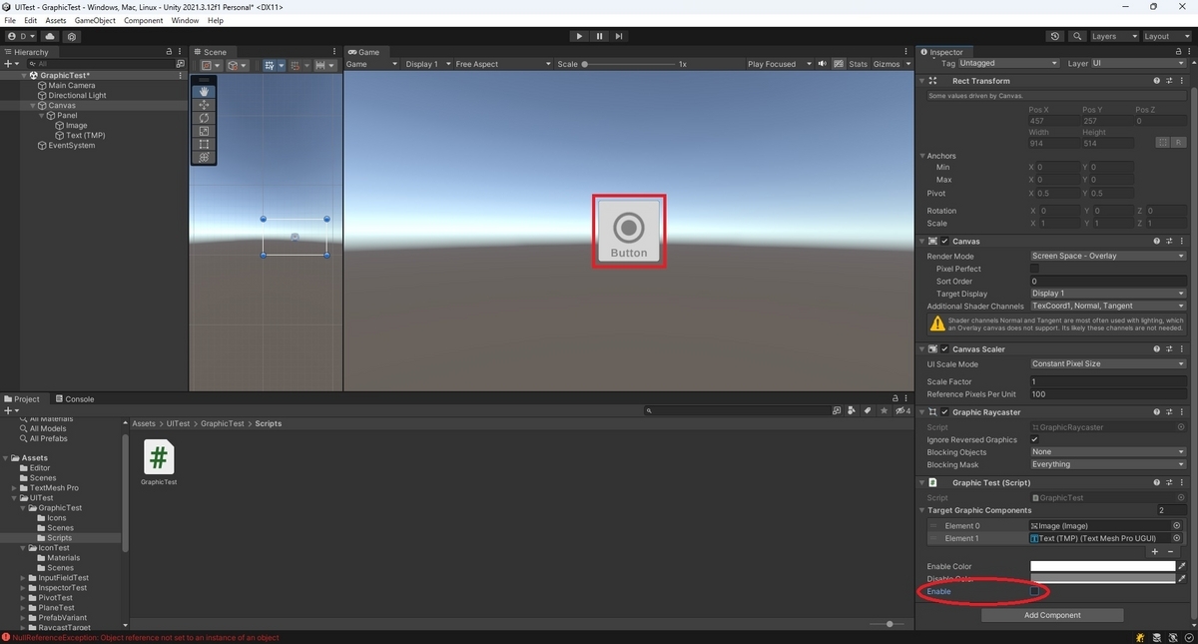The image size is (1198, 644).
Task: Open Free Aspect dropdown in Game view
Action: click(502, 64)
